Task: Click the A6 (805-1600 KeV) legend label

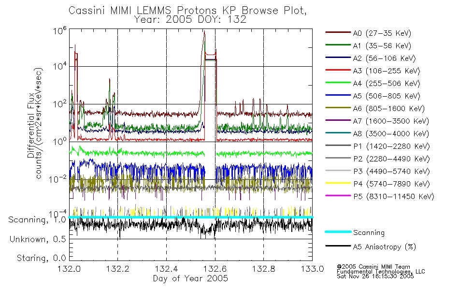Action: pos(389,109)
